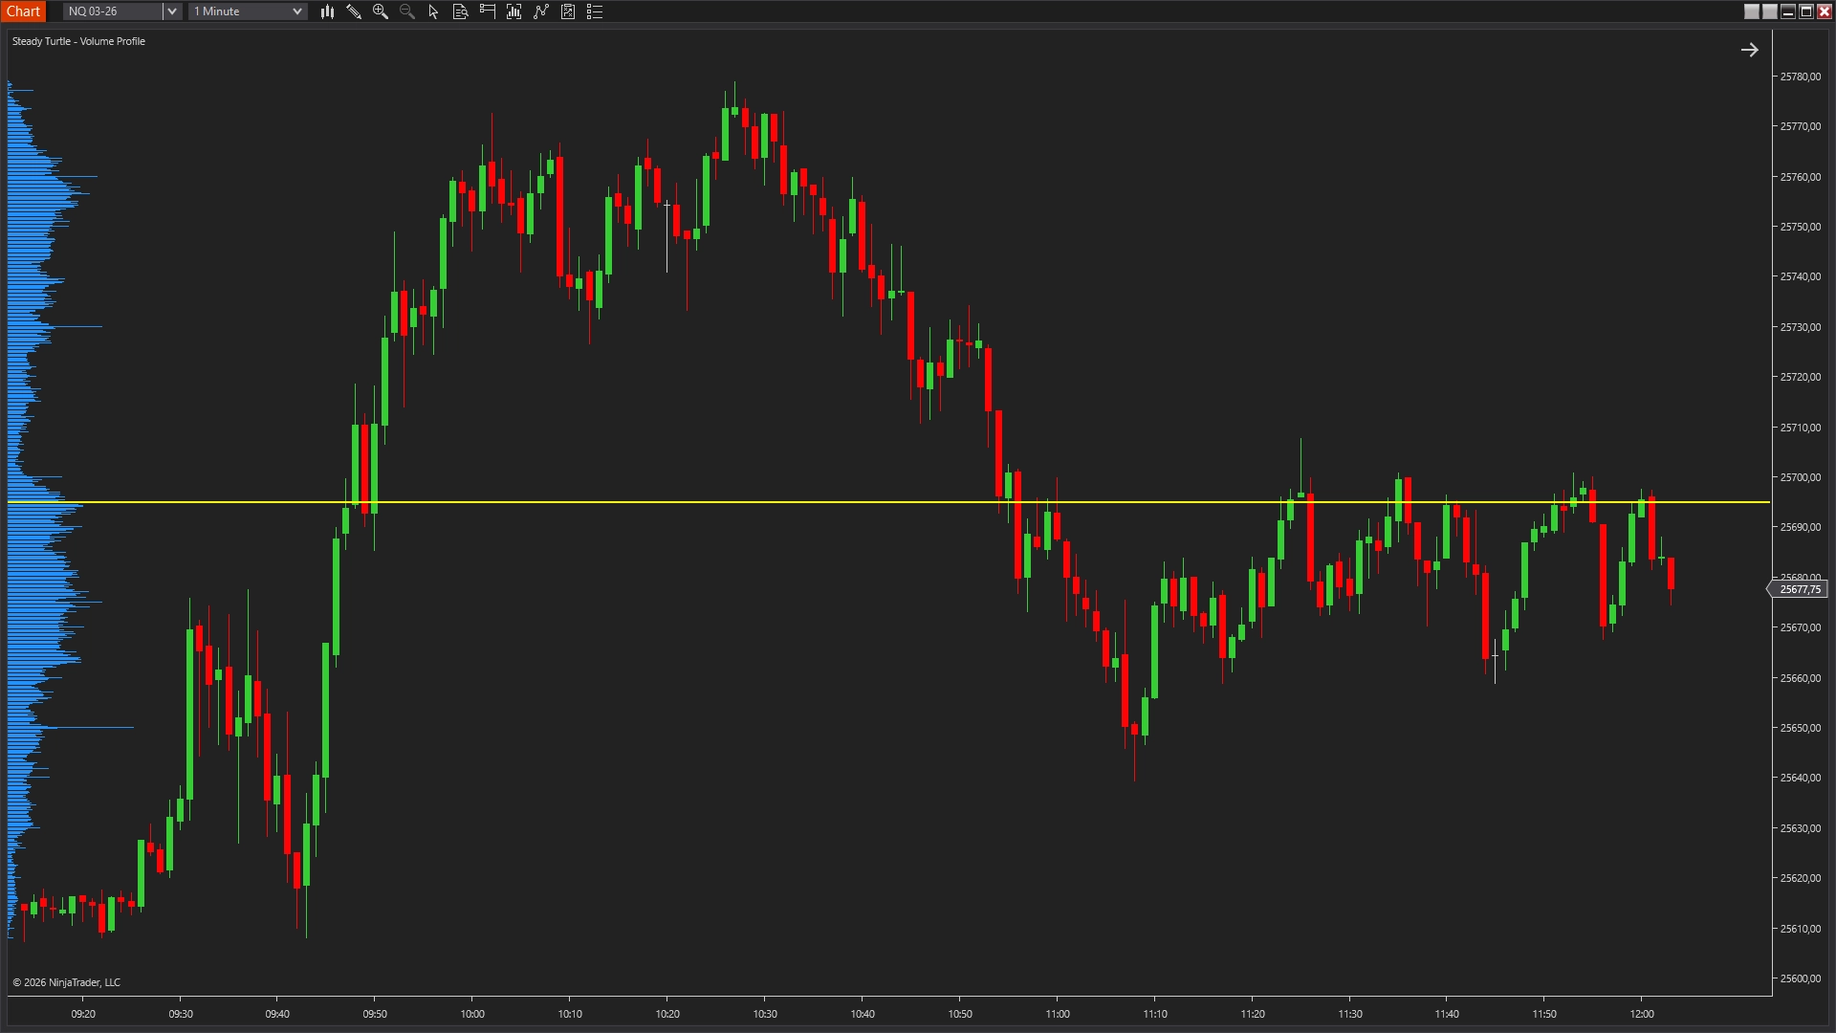The height and width of the screenshot is (1033, 1836).
Task: Click the document-with-magnifier toolbar icon
Action: [x=460, y=11]
